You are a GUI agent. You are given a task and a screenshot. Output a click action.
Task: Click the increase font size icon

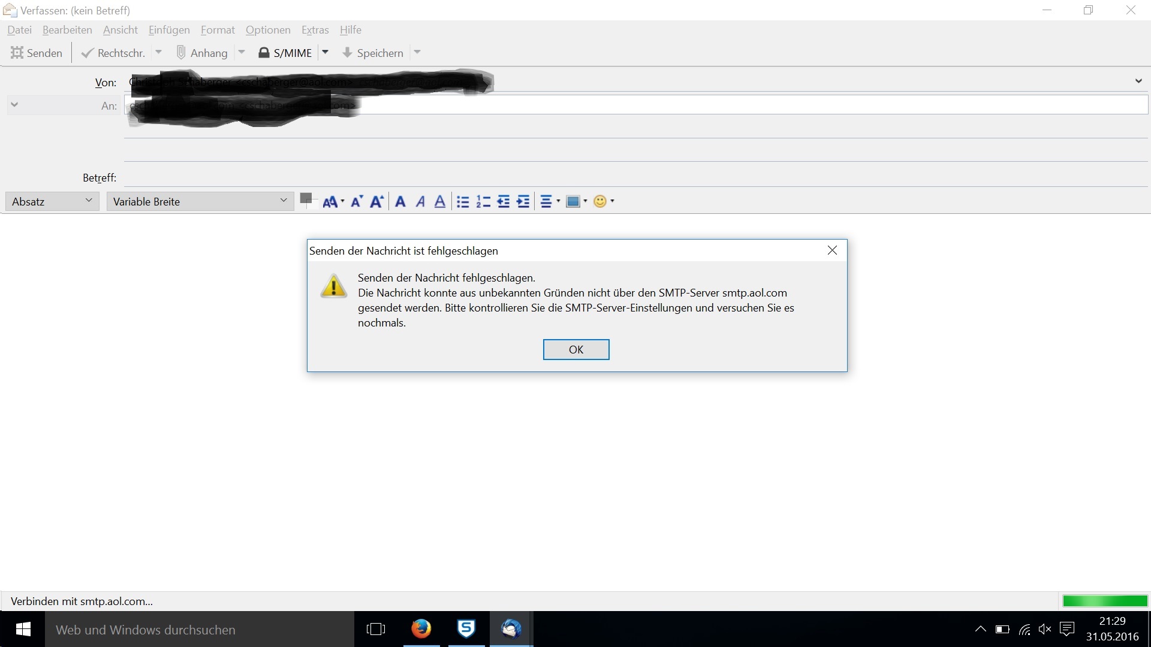(376, 202)
